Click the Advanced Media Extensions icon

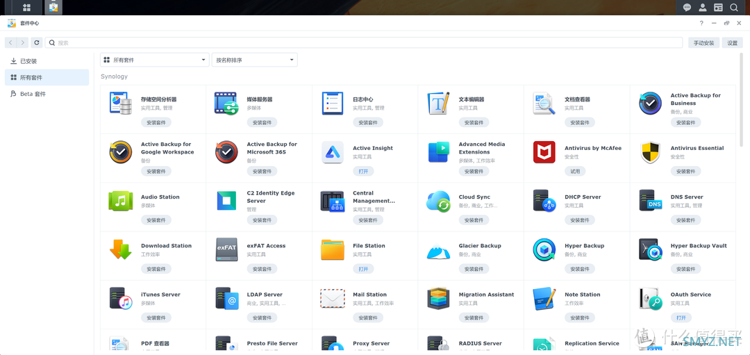pyautogui.click(x=438, y=152)
